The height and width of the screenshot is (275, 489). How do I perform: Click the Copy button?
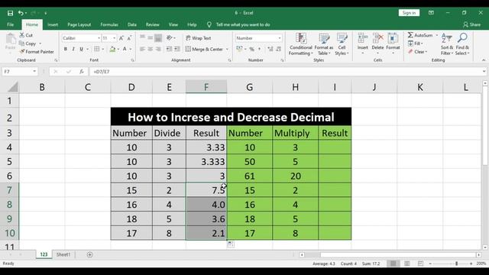point(28,44)
